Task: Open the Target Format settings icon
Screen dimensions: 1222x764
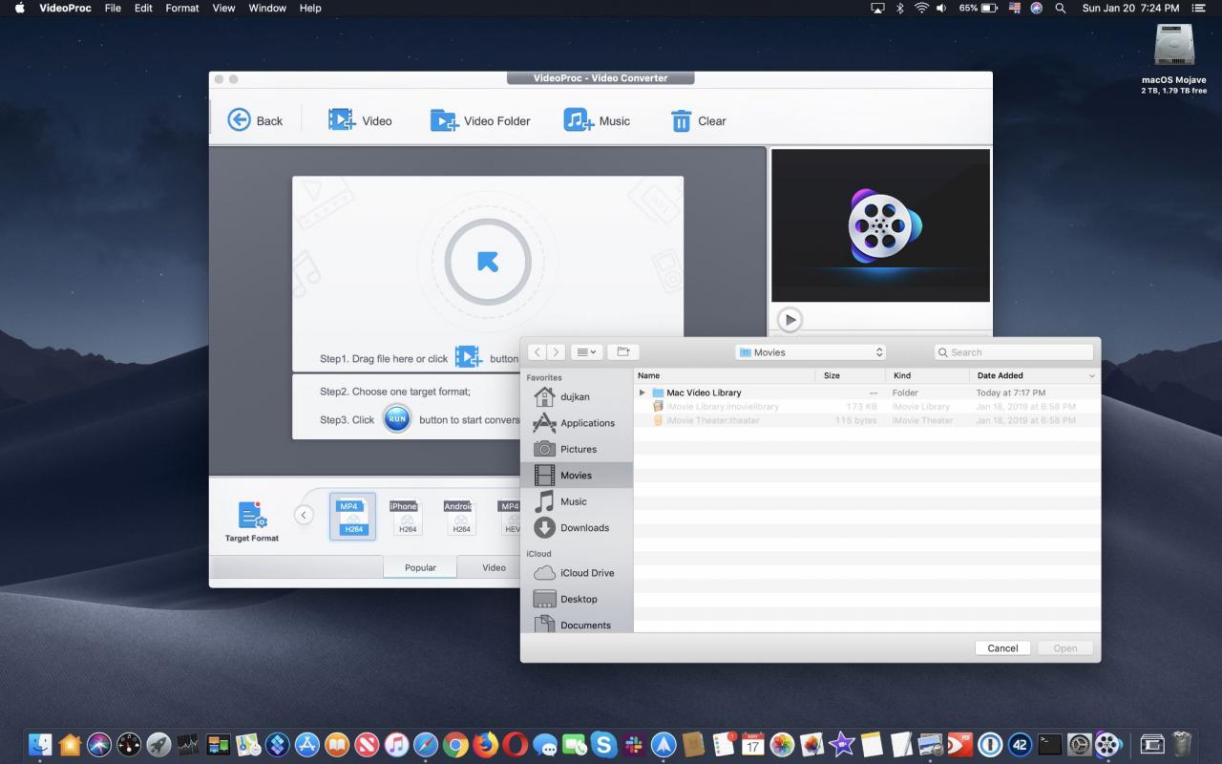Action: [x=252, y=516]
